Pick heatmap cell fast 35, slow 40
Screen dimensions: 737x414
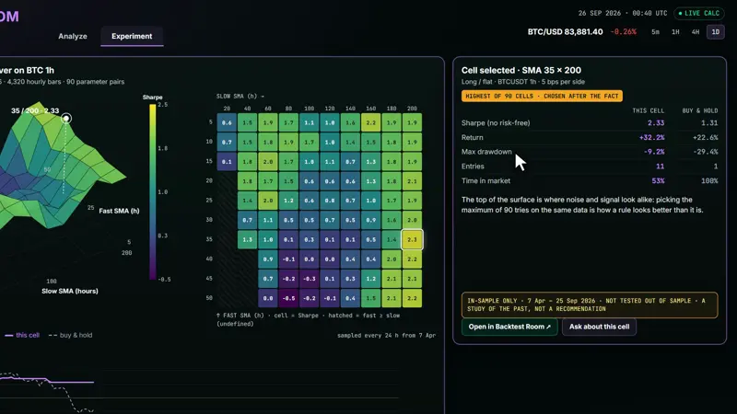tap(247, 239)
